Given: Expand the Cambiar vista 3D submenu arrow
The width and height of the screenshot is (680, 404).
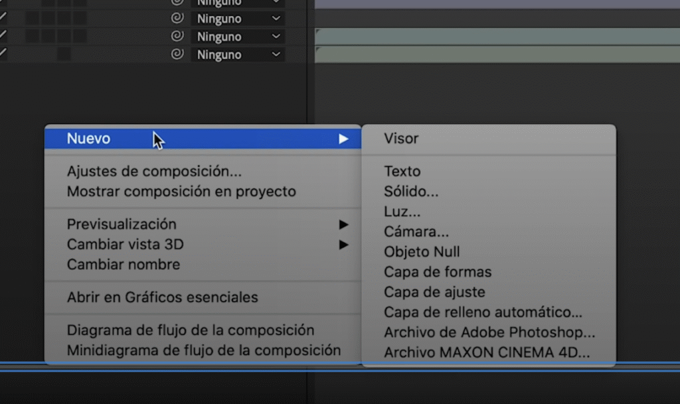Looking at the screenshot, I should [x=343, y=244].
